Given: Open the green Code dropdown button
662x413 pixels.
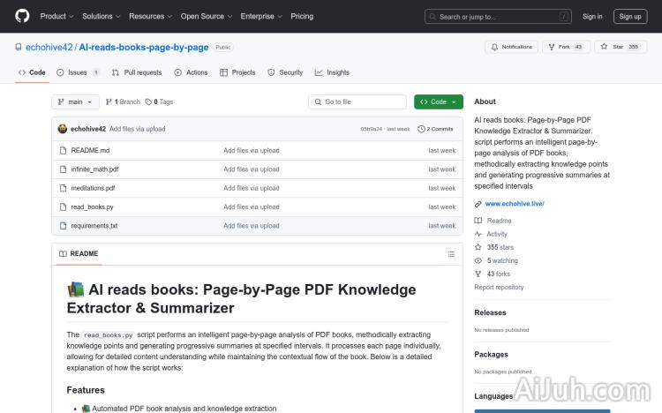Looking at the screenshot, I should tap(438, 101).
